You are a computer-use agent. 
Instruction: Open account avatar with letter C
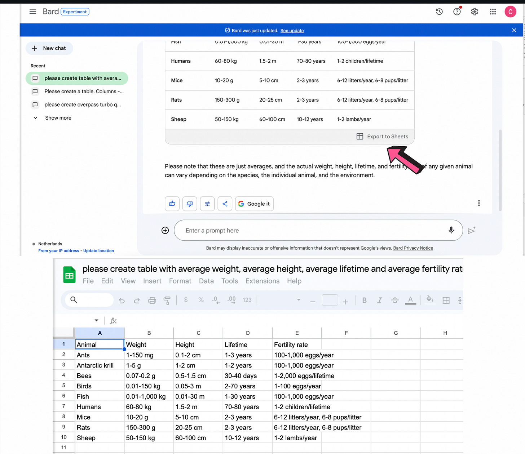point(510,12)
